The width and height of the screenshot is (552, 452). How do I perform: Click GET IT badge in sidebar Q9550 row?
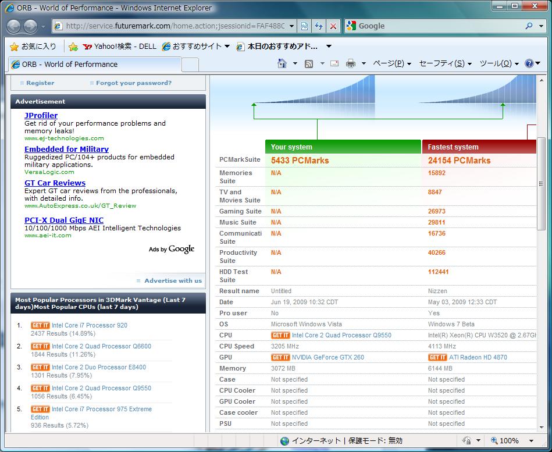pos(40,388)
